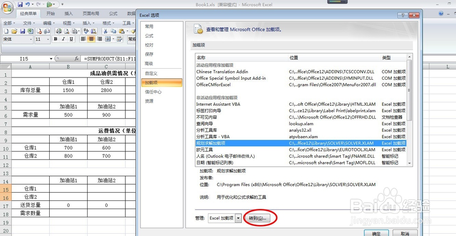456x236 pixels.
Task: Undo the last action in Quick Access
Action: (x=28, y=5)
